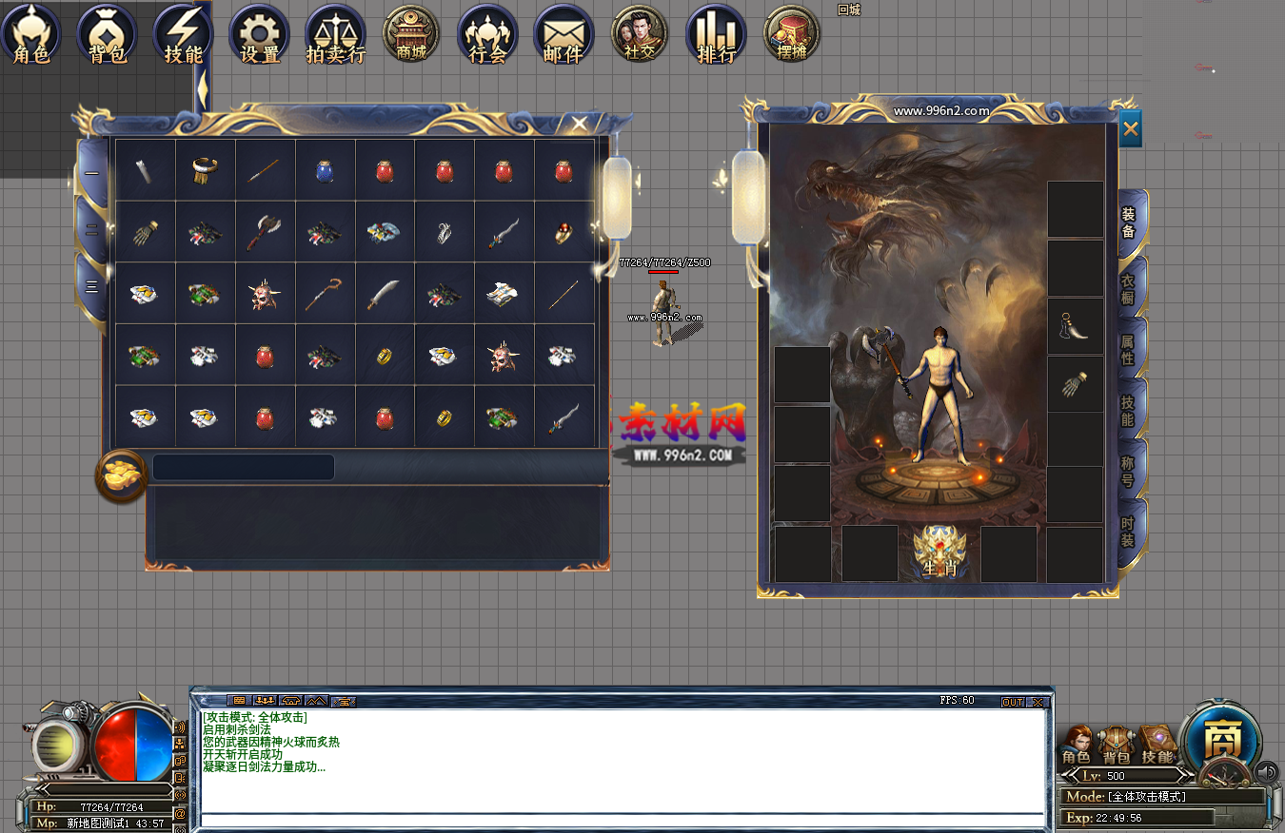Click the Hp 77264/77264 bar

point(103,807)
